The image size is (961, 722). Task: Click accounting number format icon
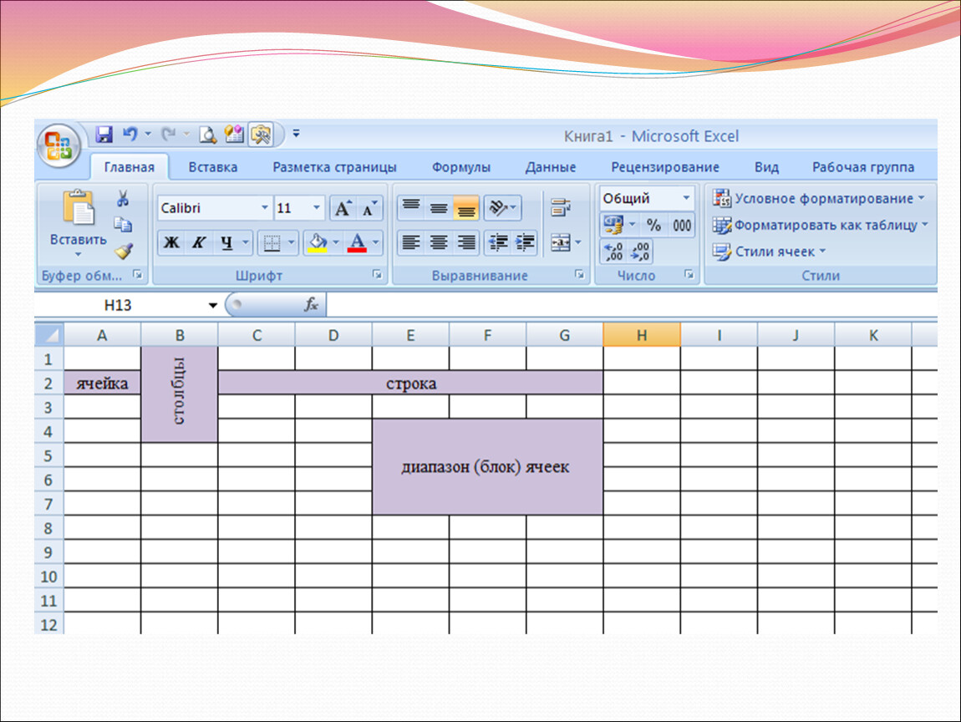coord(613,225)
